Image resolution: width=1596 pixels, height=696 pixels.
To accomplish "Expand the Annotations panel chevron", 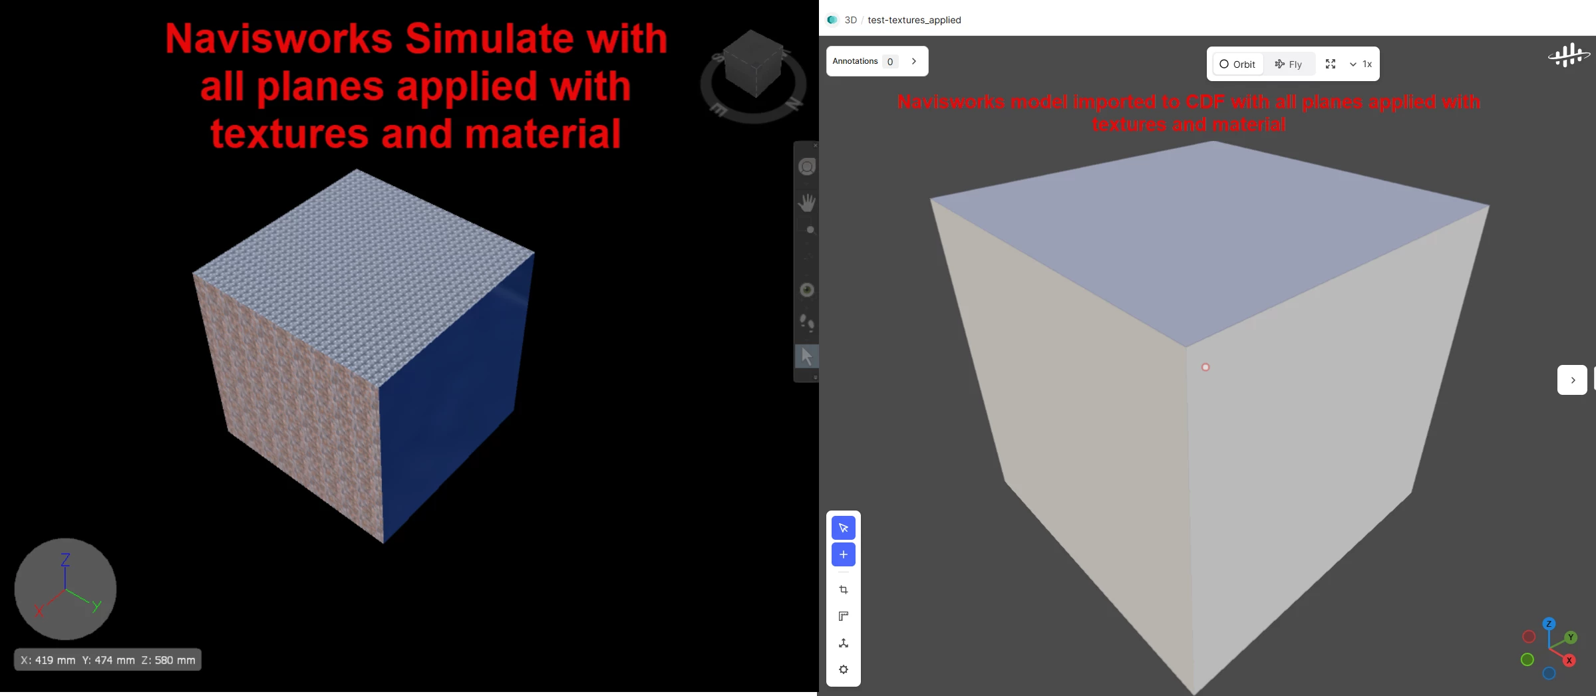I will [914, 61].
